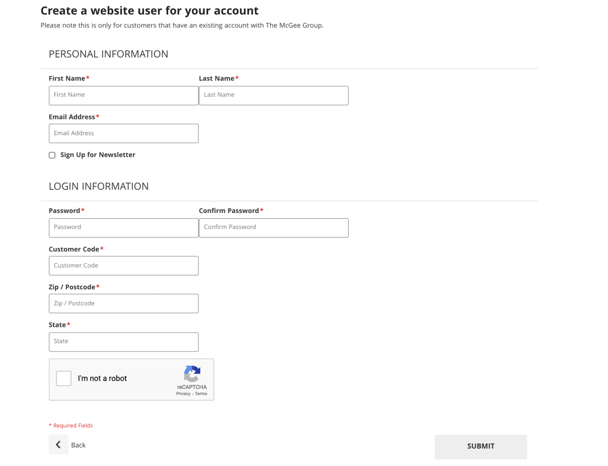Click the Customer Code input field
Viewport: 608px width, 466px height.
coord(123,265)
